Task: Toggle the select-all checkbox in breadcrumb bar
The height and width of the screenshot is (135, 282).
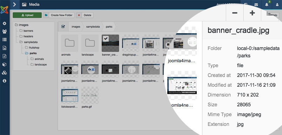Action: 63,27
